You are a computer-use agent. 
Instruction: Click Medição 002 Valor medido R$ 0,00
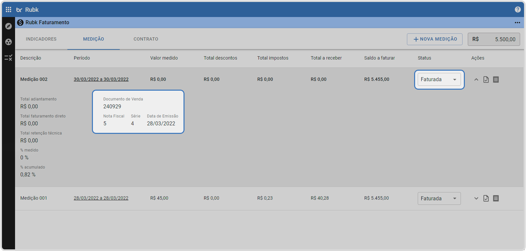pyautogui.click(x=158, y=79)
